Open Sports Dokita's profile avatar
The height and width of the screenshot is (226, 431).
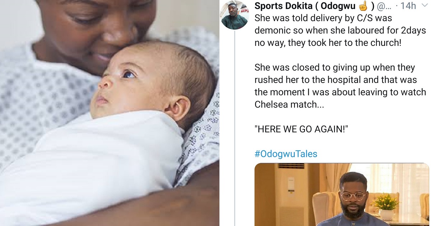[x=235, y=15]
